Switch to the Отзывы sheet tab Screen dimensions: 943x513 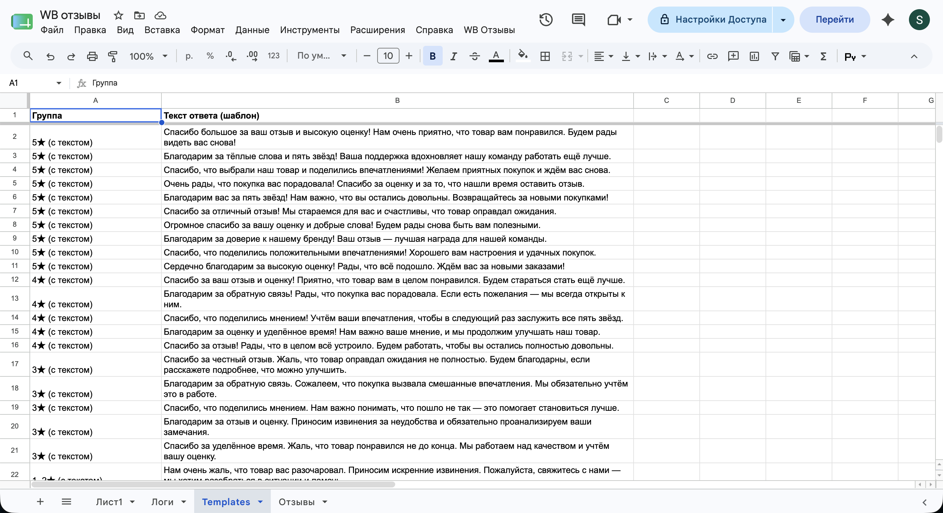(296, 502)
